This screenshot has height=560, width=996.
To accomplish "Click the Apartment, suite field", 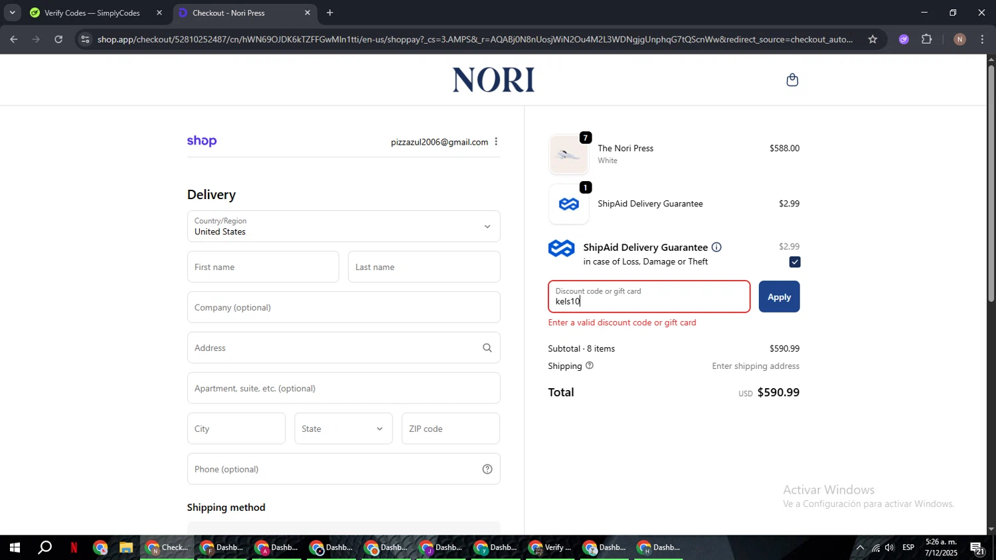I will (x=343, y=388).
